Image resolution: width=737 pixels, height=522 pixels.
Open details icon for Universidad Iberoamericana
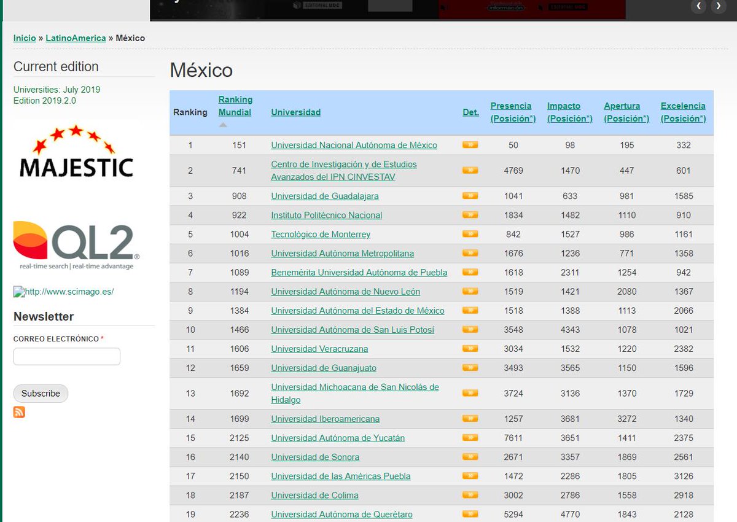click(x=470, y=418)
